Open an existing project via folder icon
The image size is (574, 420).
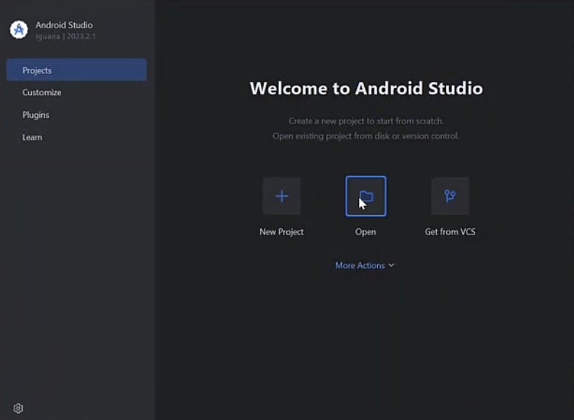click(365, 196)
